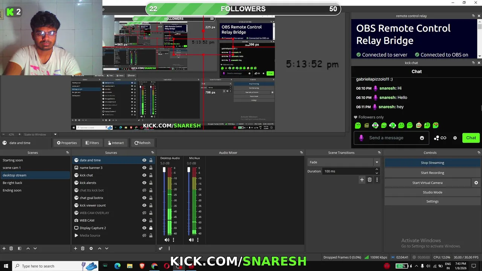Remove scene transition with trash icon

[x=369, y=180]
